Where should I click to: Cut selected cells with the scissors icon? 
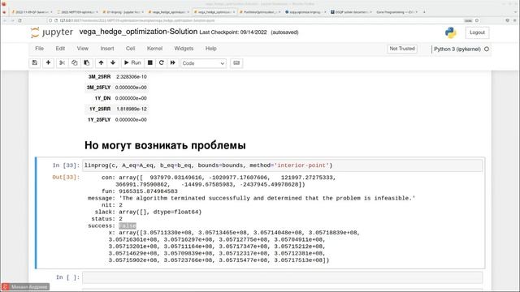[62, 63]
